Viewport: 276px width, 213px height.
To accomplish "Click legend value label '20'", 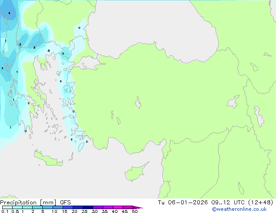I will click(74, 211).
